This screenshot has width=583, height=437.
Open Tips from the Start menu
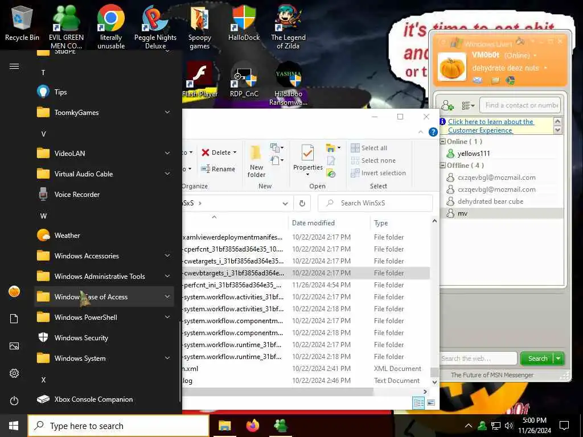pos(104,92)
